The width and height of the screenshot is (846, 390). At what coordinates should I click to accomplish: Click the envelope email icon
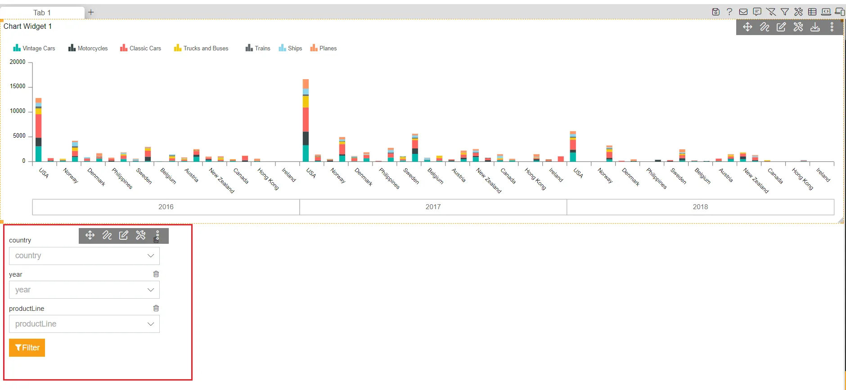743,12
